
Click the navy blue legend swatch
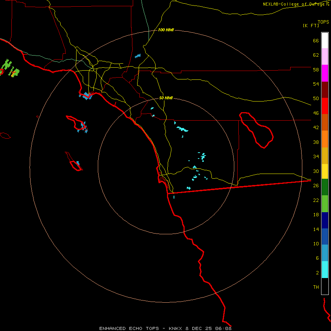coord(325,220)
